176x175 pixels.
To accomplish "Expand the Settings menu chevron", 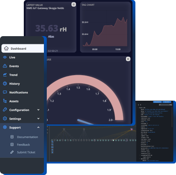I will point(39,119).
